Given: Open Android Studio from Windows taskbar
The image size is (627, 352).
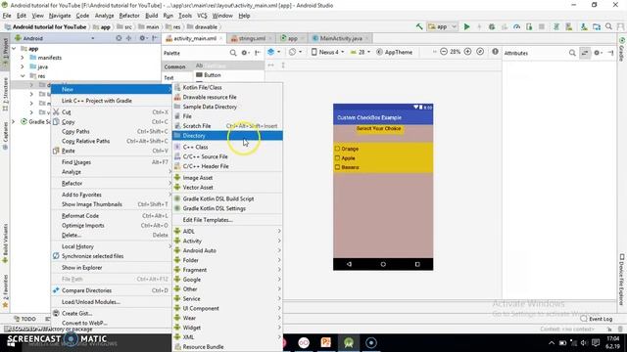Looking at the screenshot, I should tap(349, 343).
